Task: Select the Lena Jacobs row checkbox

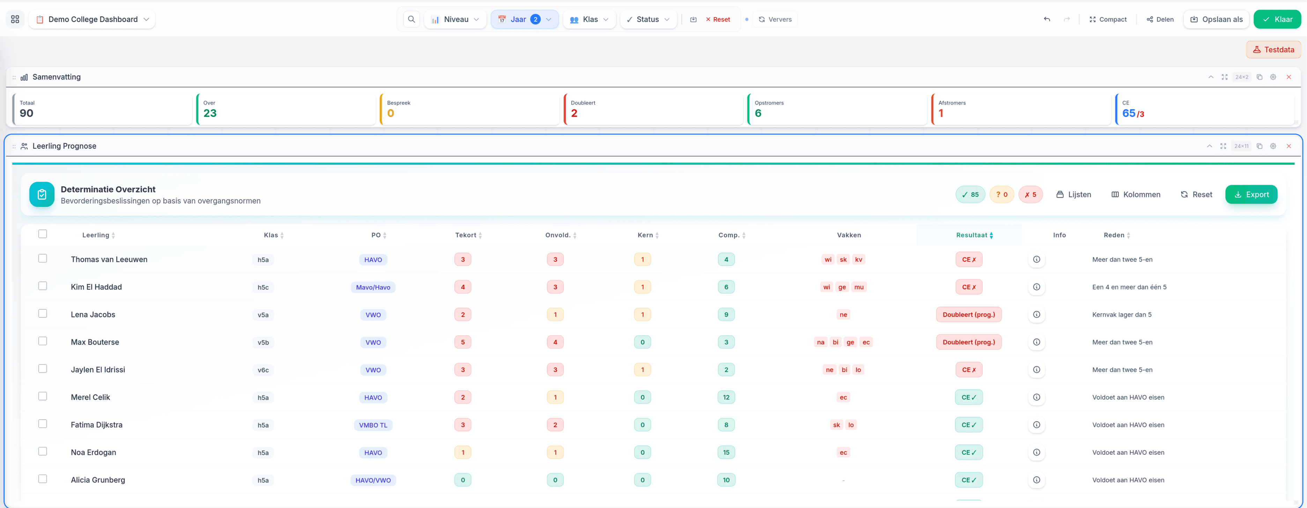Action: [x=43, y=313]
